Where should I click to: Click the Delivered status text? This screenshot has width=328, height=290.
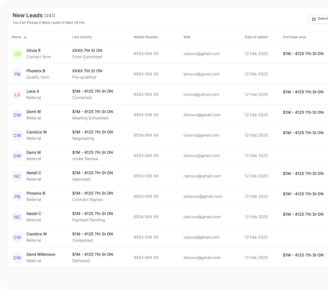coord(81,261)
